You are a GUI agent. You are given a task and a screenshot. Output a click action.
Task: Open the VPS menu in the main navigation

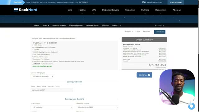pos(94,10)
